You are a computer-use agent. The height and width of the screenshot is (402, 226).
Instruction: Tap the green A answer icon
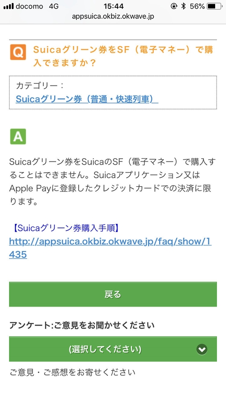[18, 137]
